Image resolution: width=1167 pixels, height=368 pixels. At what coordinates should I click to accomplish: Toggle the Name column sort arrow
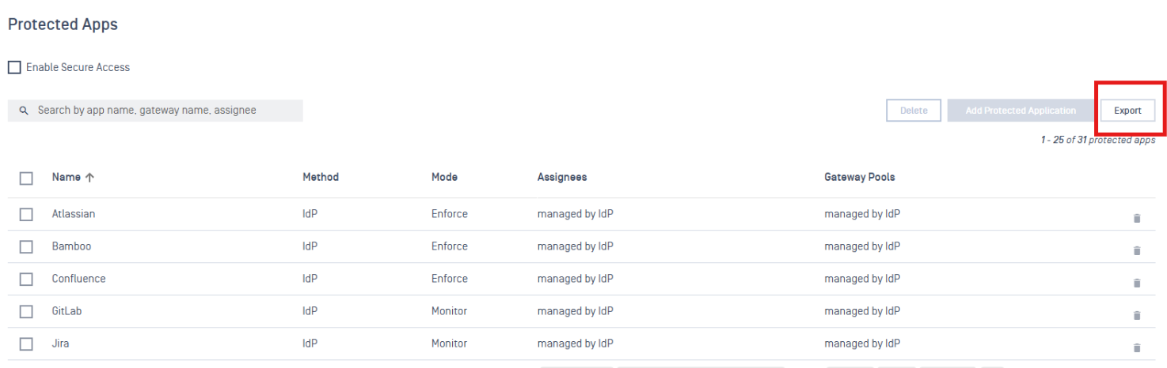click(x=89, y=178)
